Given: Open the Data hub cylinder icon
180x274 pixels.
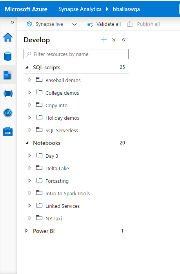Looking at the screenshot, I should coord(8,56).
